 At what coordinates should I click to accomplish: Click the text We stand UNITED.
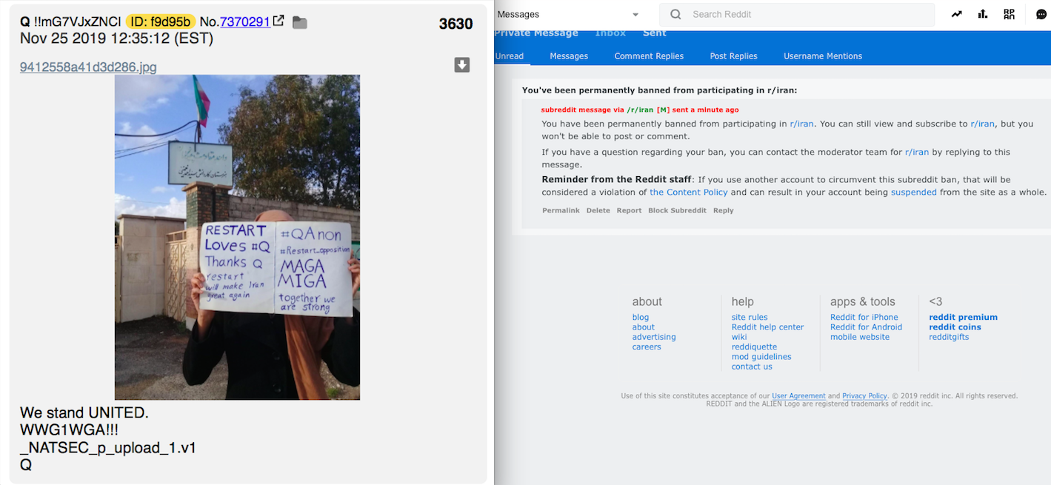pyautogui.click(x=84, y=413)
